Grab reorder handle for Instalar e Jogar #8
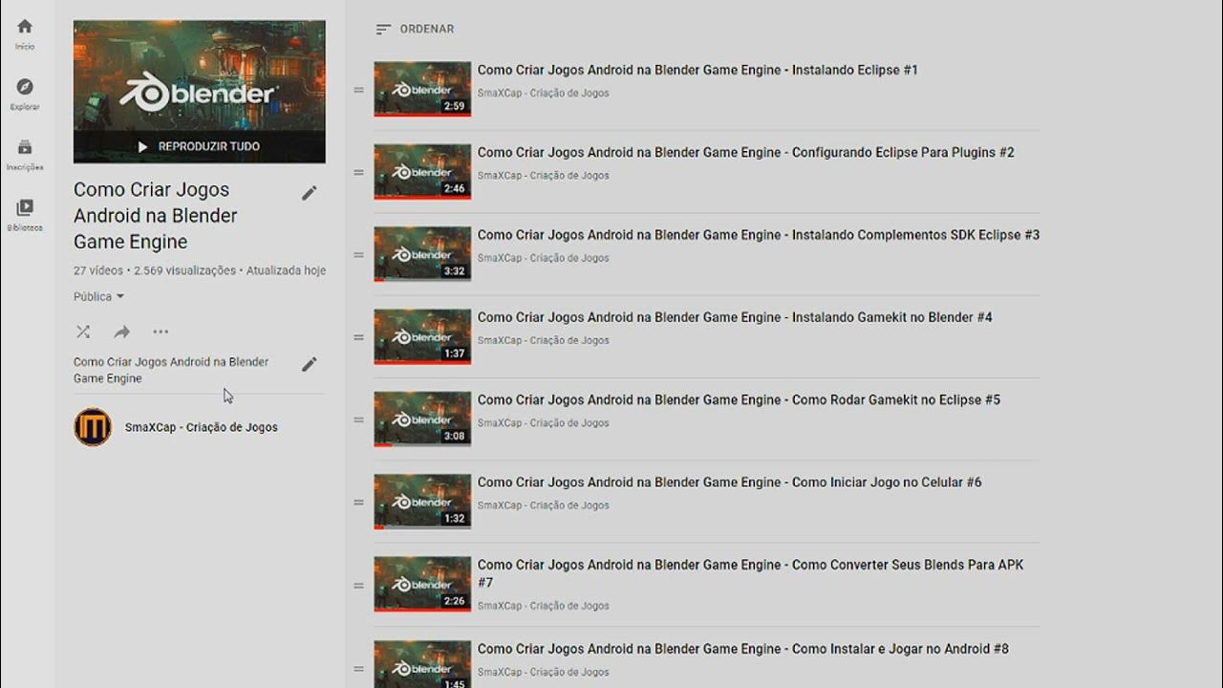The image size is (1223, 688). pos(359,669)
